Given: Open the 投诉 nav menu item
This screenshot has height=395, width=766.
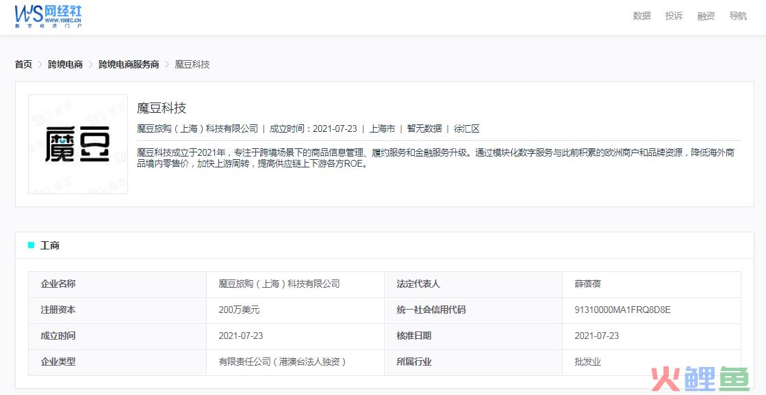Looking at the screenshot, I should click(674, 16).
